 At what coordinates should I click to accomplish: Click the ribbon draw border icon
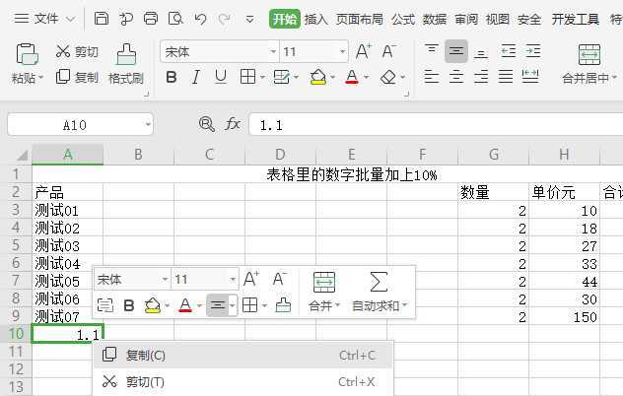coord(282,77)
